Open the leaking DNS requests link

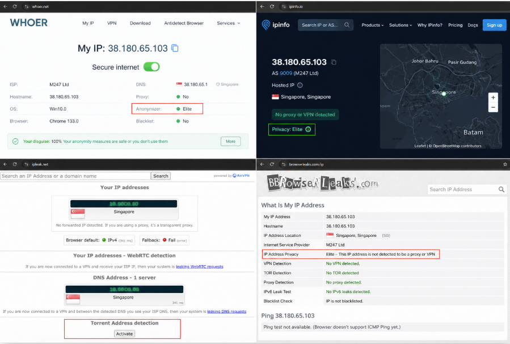(227, 311)
